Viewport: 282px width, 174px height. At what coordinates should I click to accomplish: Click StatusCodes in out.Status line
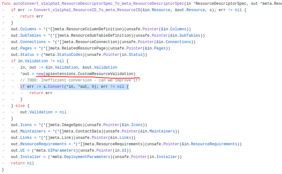pos(70,55)
